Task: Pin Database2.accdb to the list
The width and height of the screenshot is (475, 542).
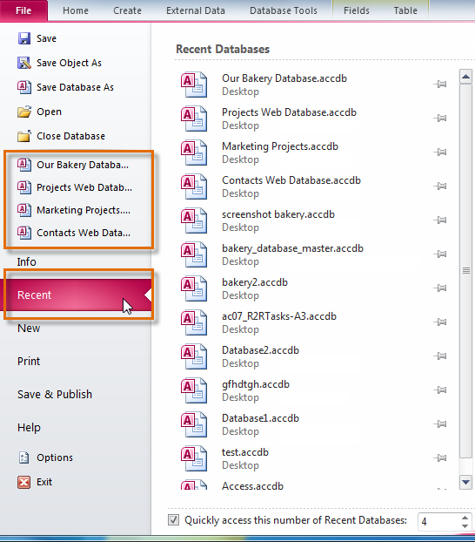Action: [440, 356]
